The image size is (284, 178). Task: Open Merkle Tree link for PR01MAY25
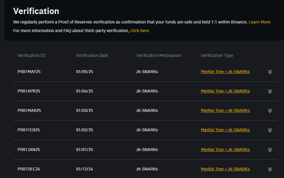pos(225,72)
